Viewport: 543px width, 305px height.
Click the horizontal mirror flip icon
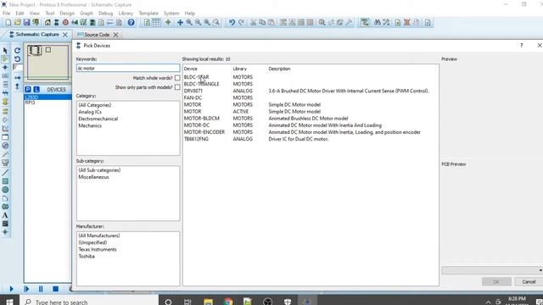coord(17,78)
